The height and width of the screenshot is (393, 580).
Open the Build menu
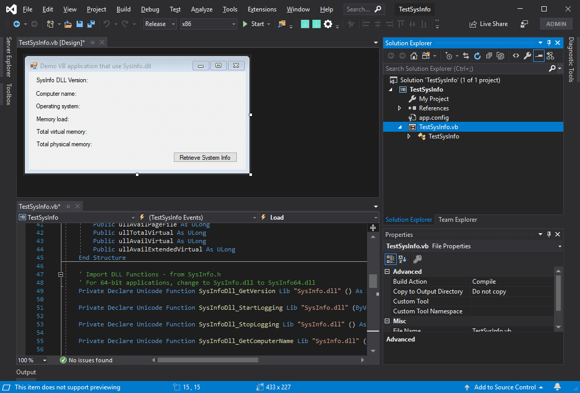(x=123, y=9)
